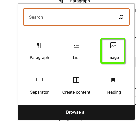
Task: Click the pilcrow icon behind the popup's top edge
Action: pyautogui.click(x=61, y=2)
